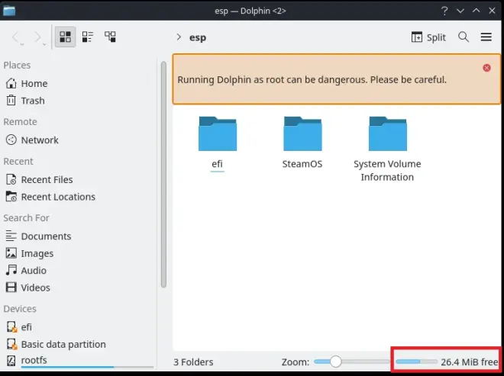Go back to previous folder
The image size is (504, 376).
coord(16,37)
